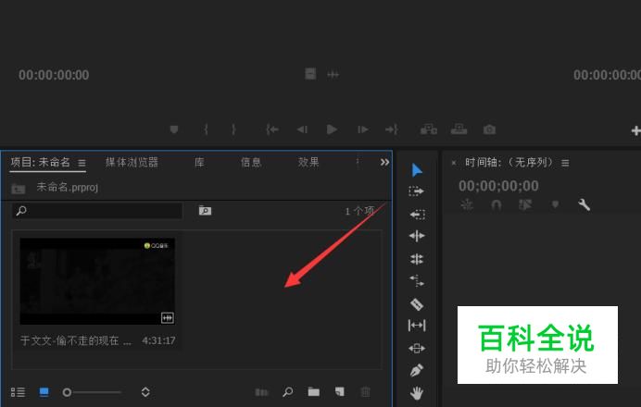Toggle nest sequence insert mode

pos(467,204)
